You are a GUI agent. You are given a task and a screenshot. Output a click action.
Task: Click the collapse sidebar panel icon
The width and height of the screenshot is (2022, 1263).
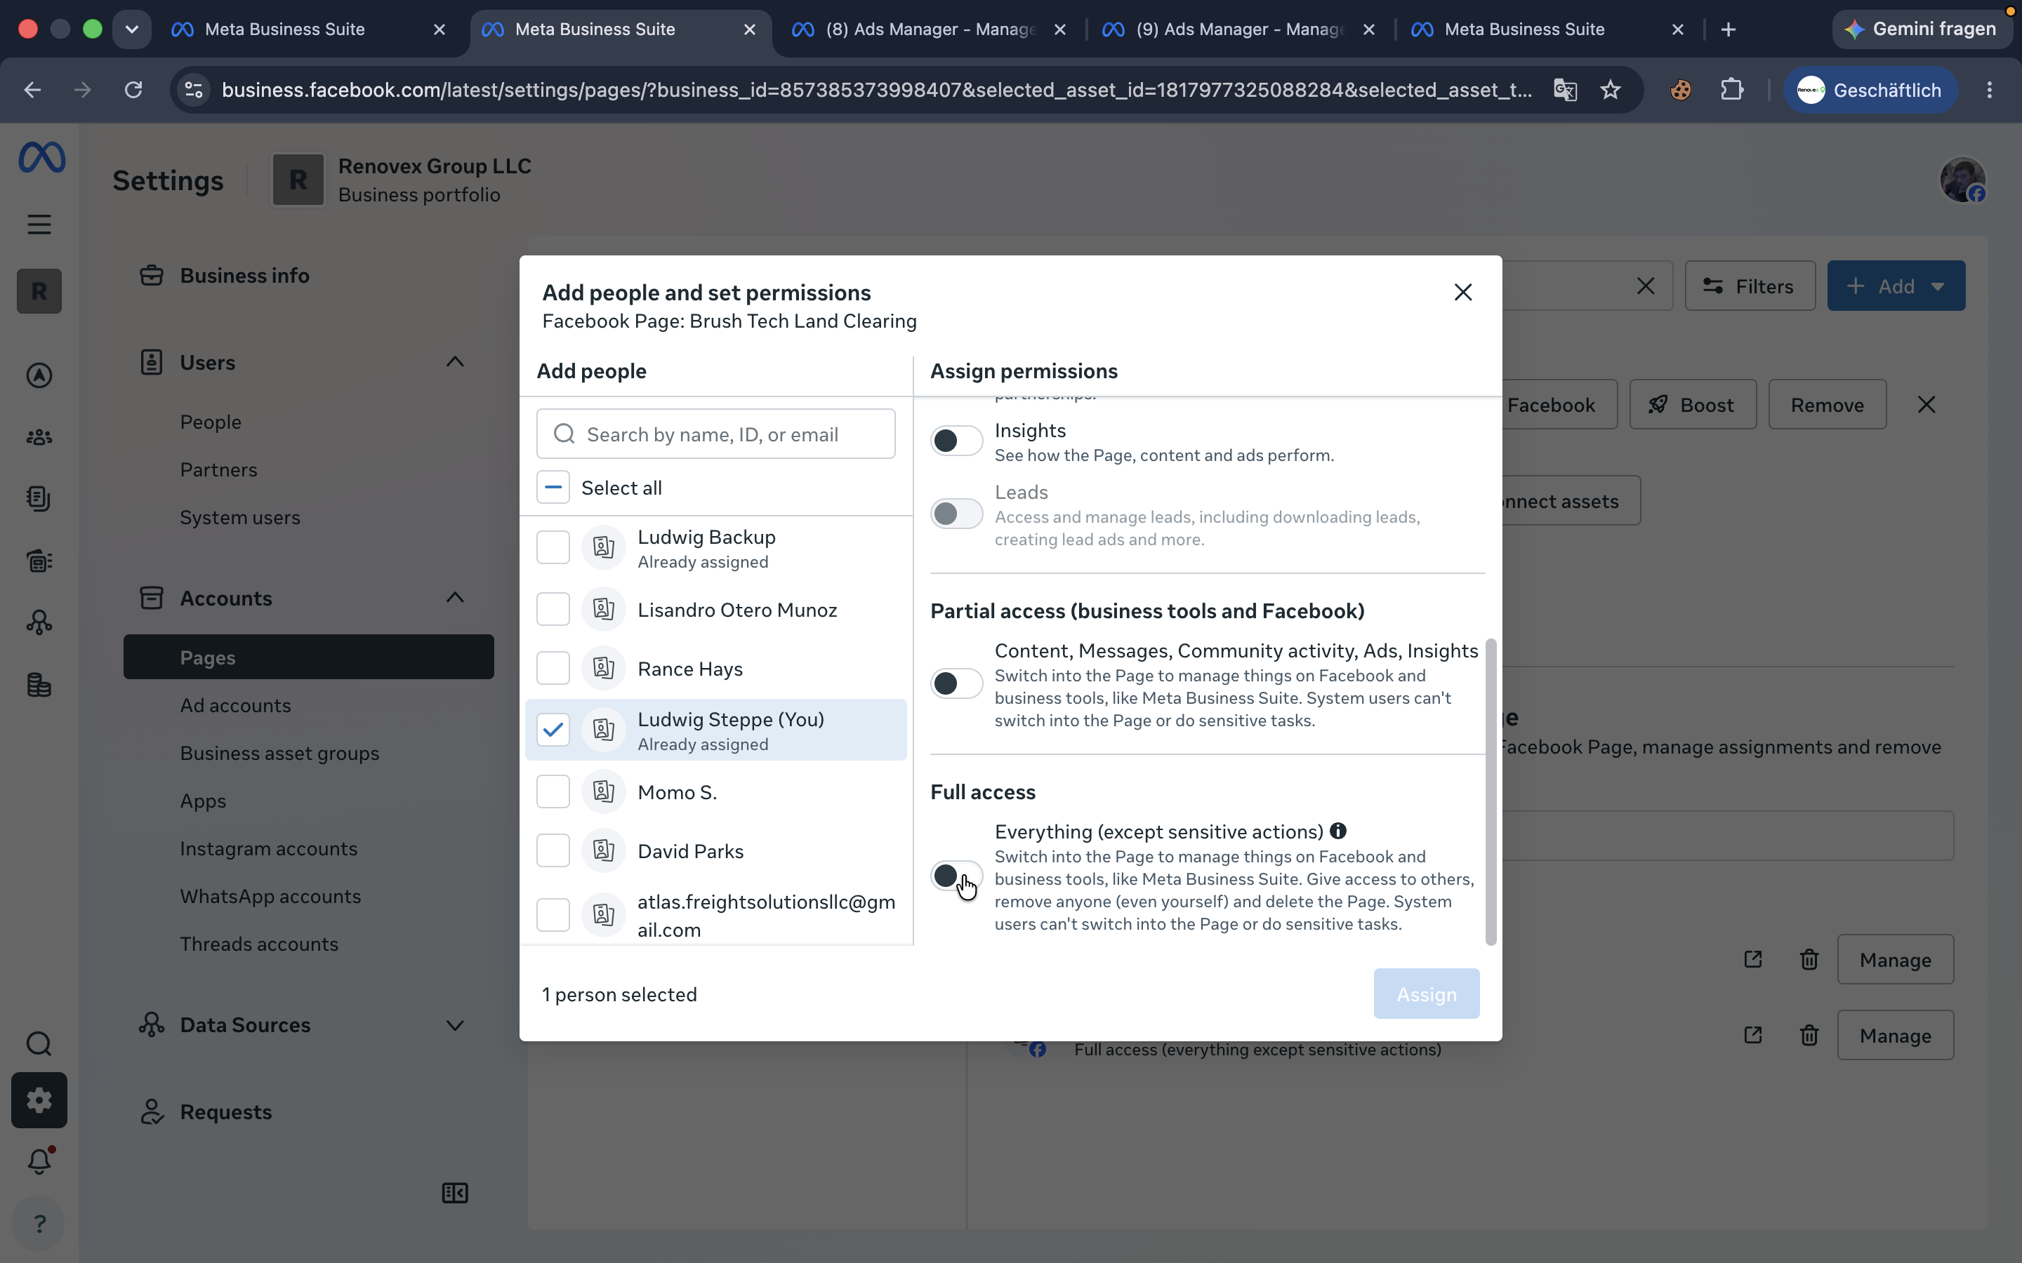[454, 1193]
